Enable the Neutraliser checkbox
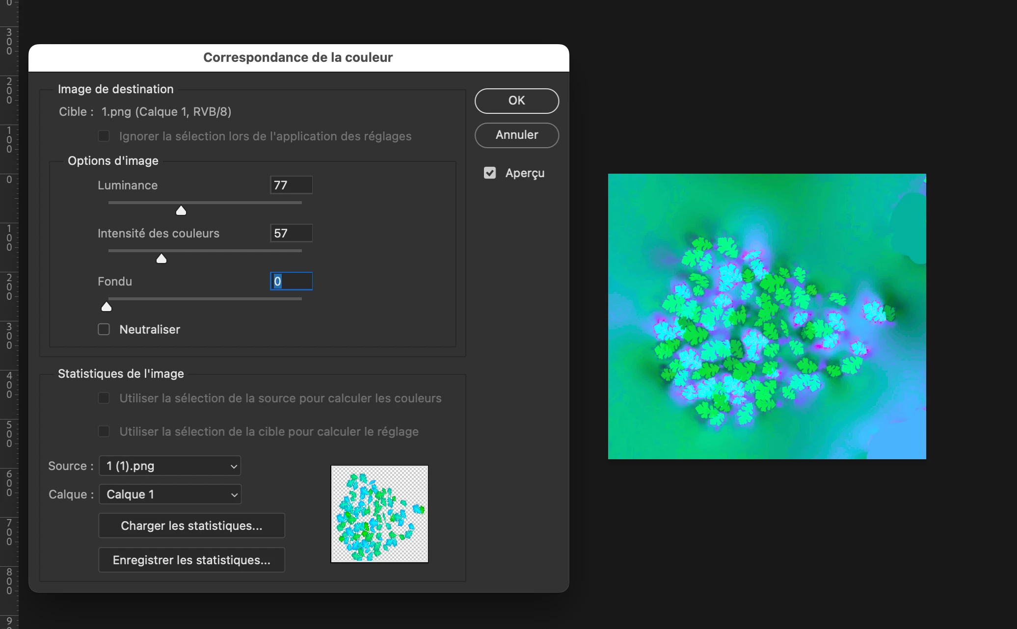This screenshot has height=629, width=1017. pyautogui.click(x=104, y=329)
